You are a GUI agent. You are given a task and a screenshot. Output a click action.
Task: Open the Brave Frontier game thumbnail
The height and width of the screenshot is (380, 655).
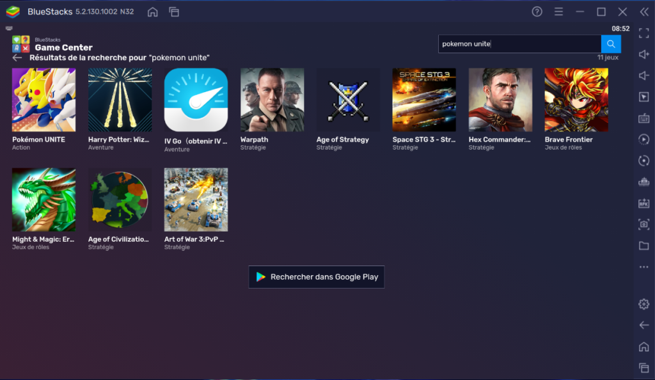point(576,100)
